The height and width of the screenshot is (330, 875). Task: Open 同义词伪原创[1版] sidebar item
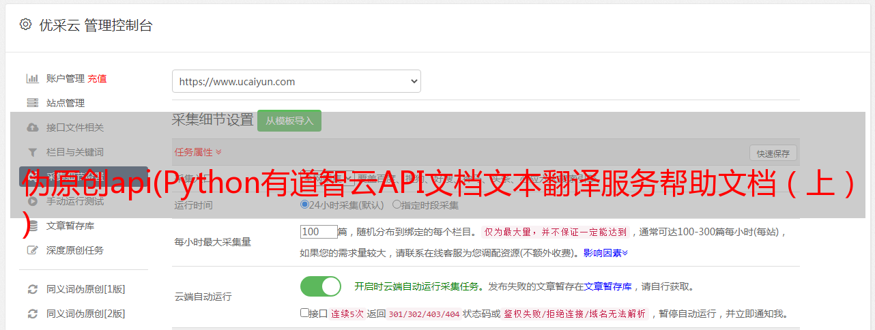[x=86, y=289]
